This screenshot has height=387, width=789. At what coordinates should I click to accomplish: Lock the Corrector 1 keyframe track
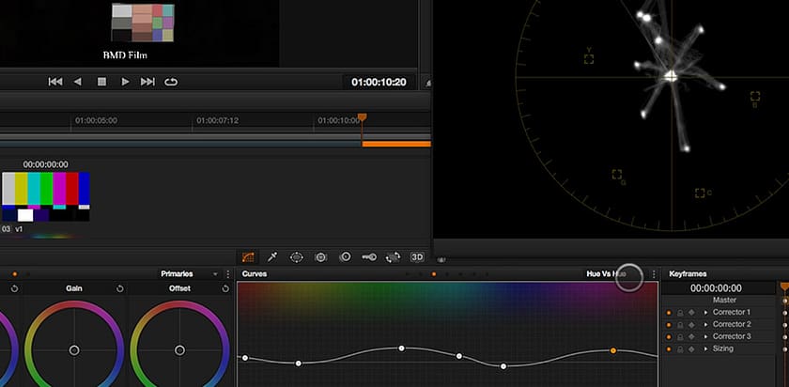tap(680, 313)
